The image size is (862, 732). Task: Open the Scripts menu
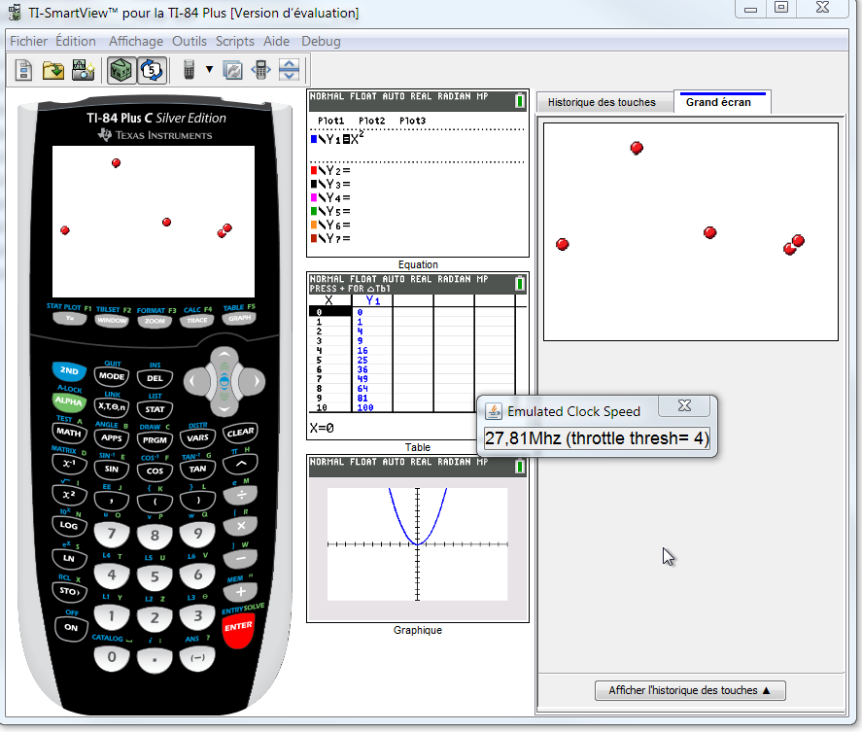click(x=235, y=41)
